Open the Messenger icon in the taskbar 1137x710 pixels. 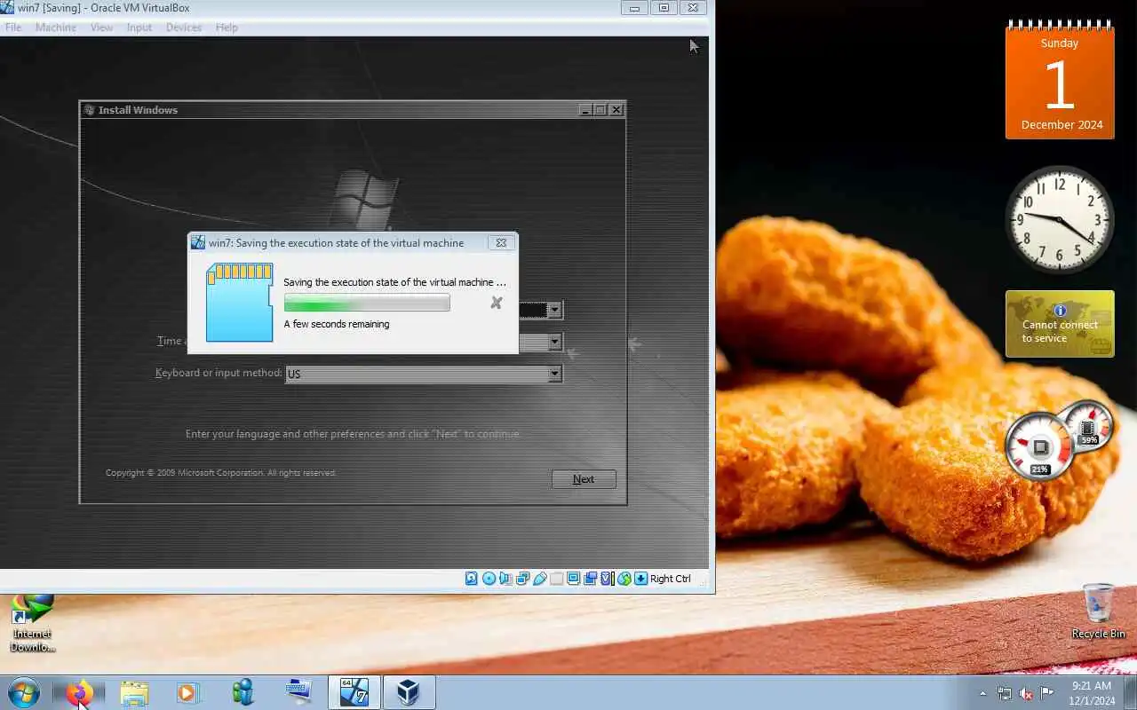point(243,692)
